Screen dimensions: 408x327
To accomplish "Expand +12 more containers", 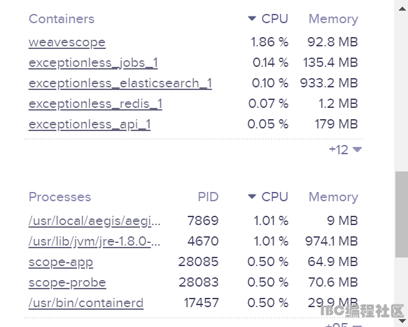I will click(x=345, y=150).
